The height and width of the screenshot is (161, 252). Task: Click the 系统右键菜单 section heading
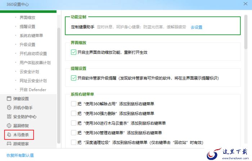[x=82, y=94]
